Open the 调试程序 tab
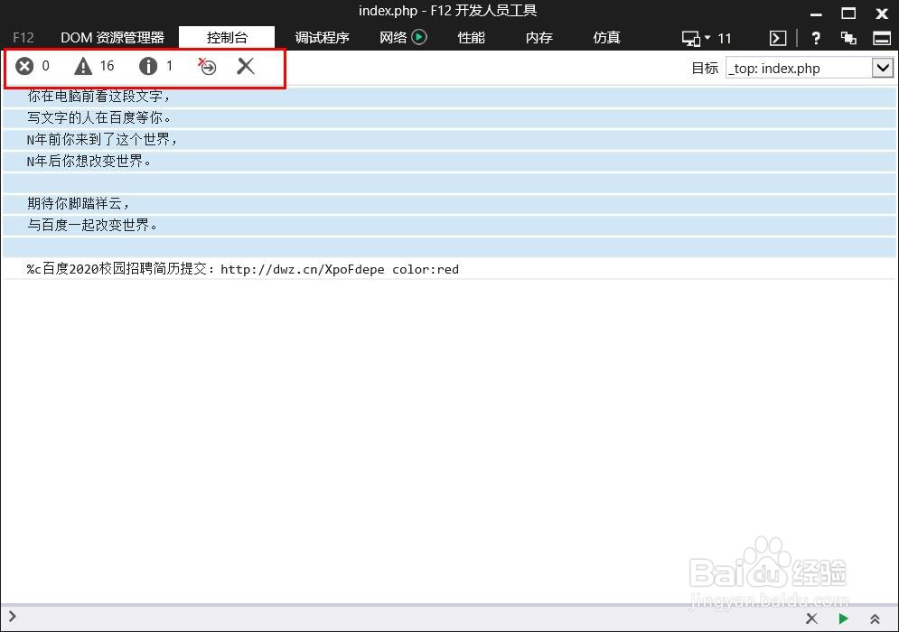The height and width of the screenshot is (632, 899). point(323,38)
